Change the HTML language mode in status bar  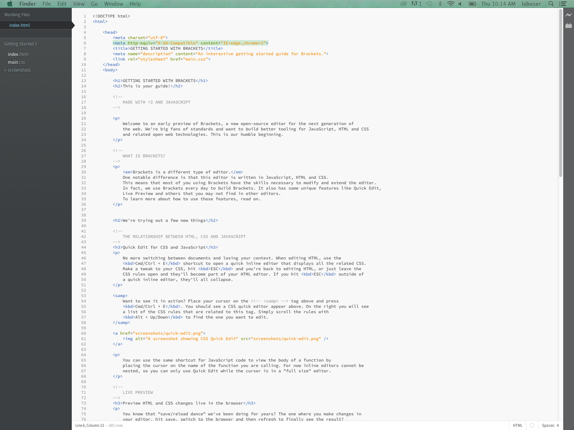tap(518, 425)
